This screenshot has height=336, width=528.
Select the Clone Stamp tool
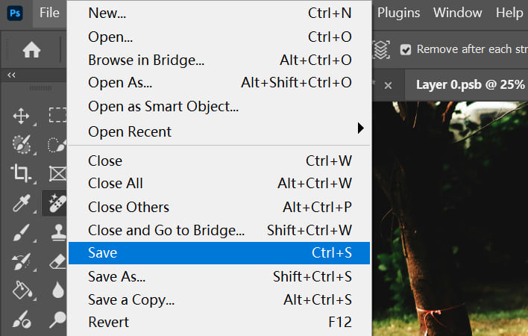point(59,232)
